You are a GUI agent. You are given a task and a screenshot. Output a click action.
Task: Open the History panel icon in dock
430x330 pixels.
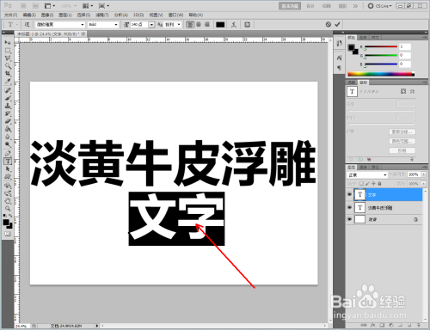click(x=340, y=43)
